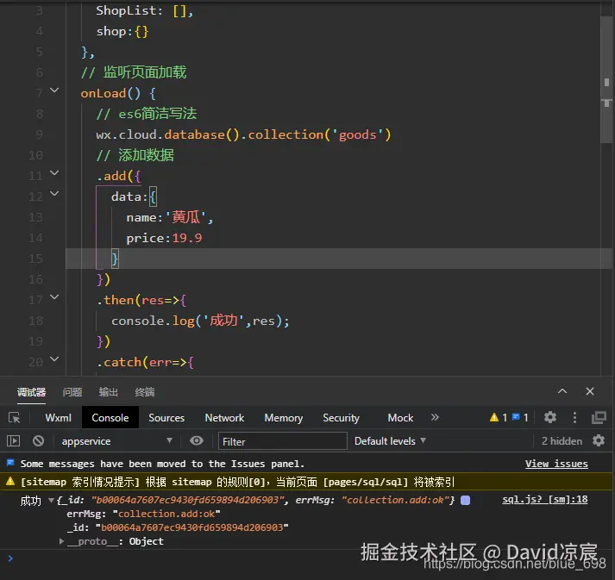Open the appservice context dropdown
Viewport: 615px width, 580px height.
click(x=116, y=441)
